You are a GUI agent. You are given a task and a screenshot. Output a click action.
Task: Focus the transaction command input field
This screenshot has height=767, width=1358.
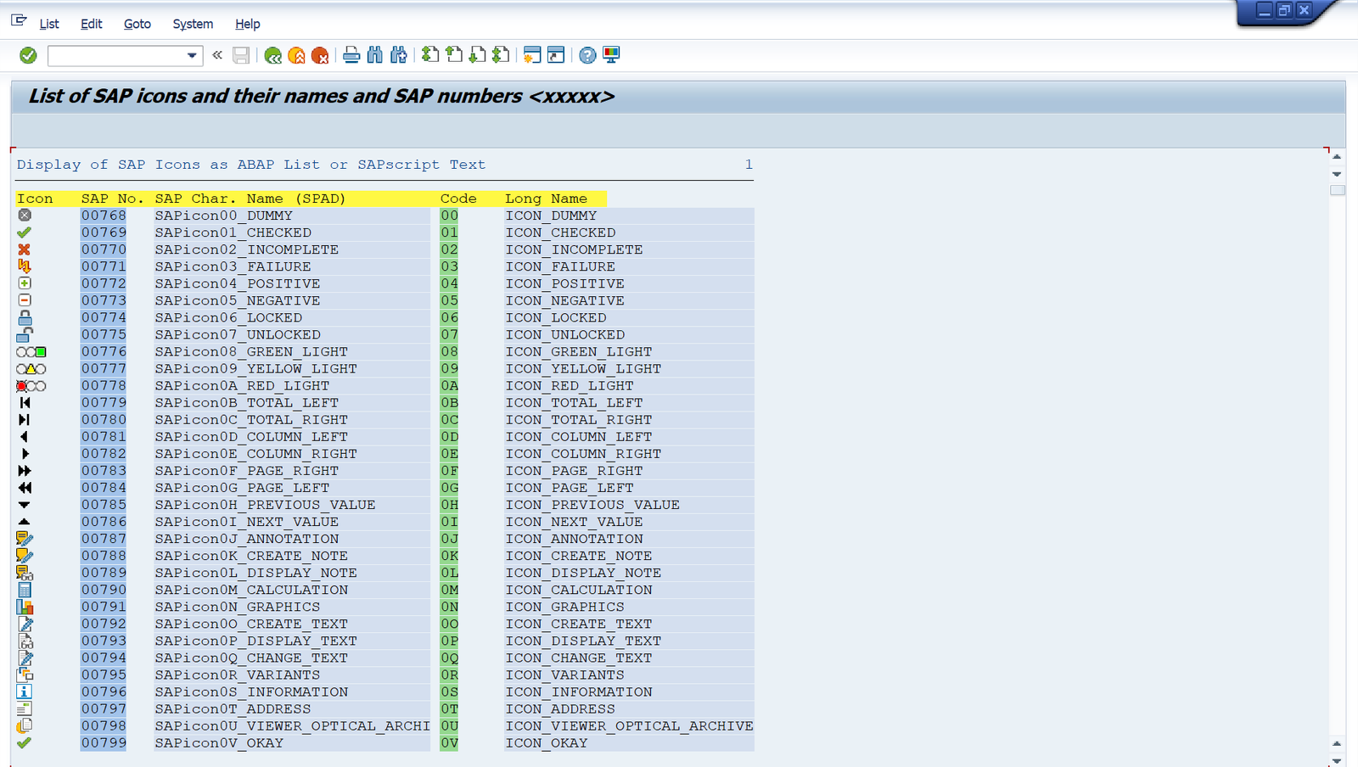tap(116, 56)
